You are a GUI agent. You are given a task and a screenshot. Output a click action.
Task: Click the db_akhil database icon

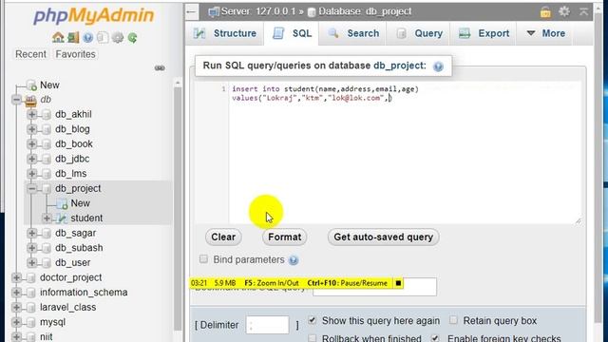pos(47,114)
